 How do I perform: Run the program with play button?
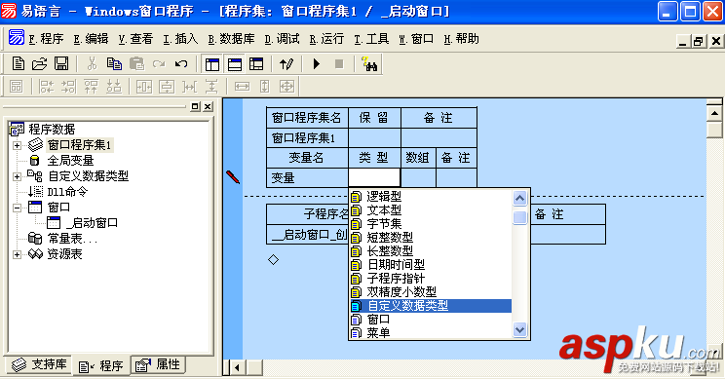tap(317, 63)
